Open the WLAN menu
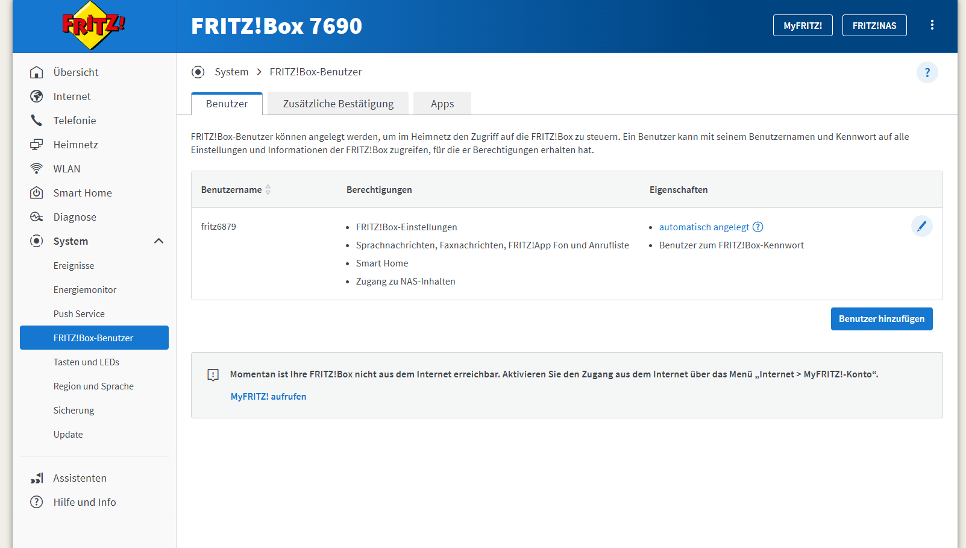Viewport: 966px width, 548px height. click(67, 169)
